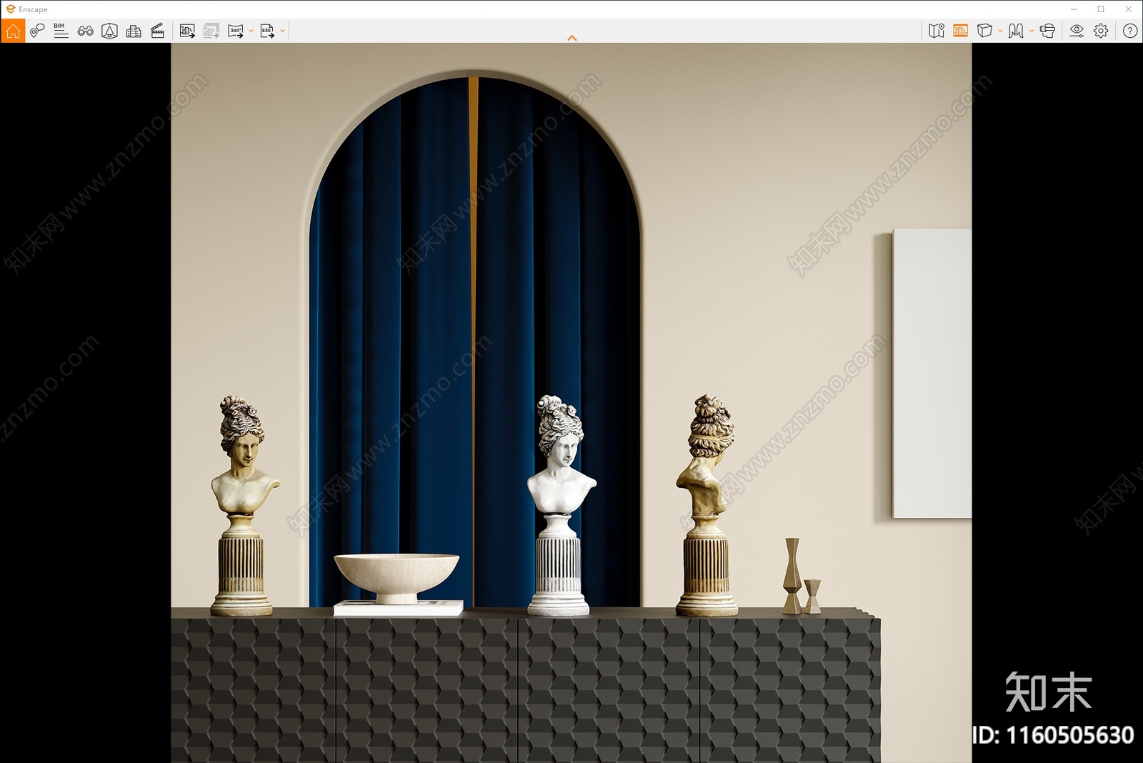
Task: Expand the EXE export dropdown arrow
Action: coord(283,31)
